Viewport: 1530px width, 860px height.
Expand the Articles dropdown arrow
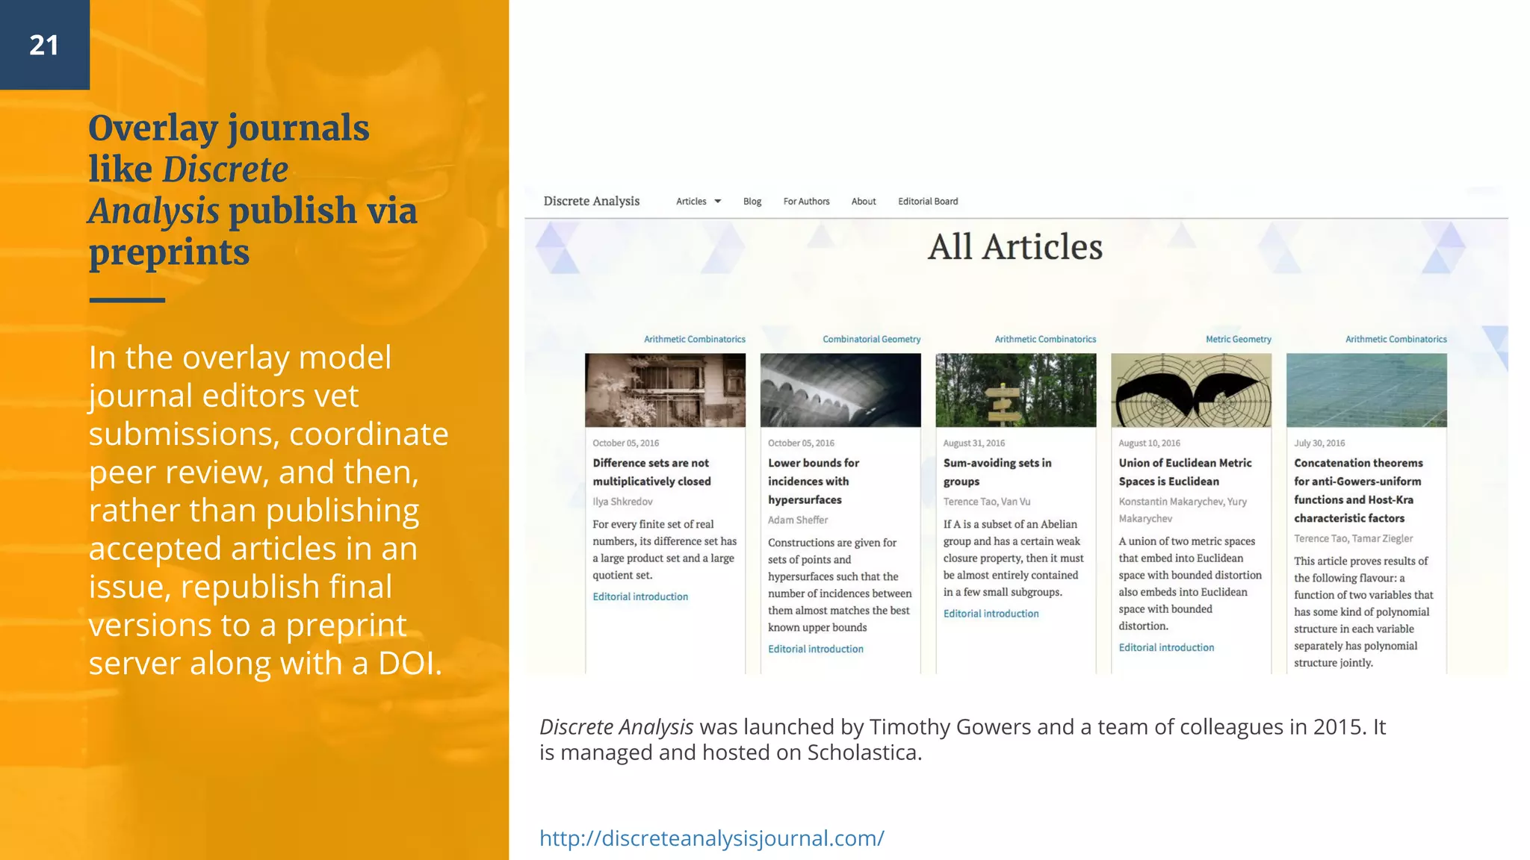coord(718,202)
